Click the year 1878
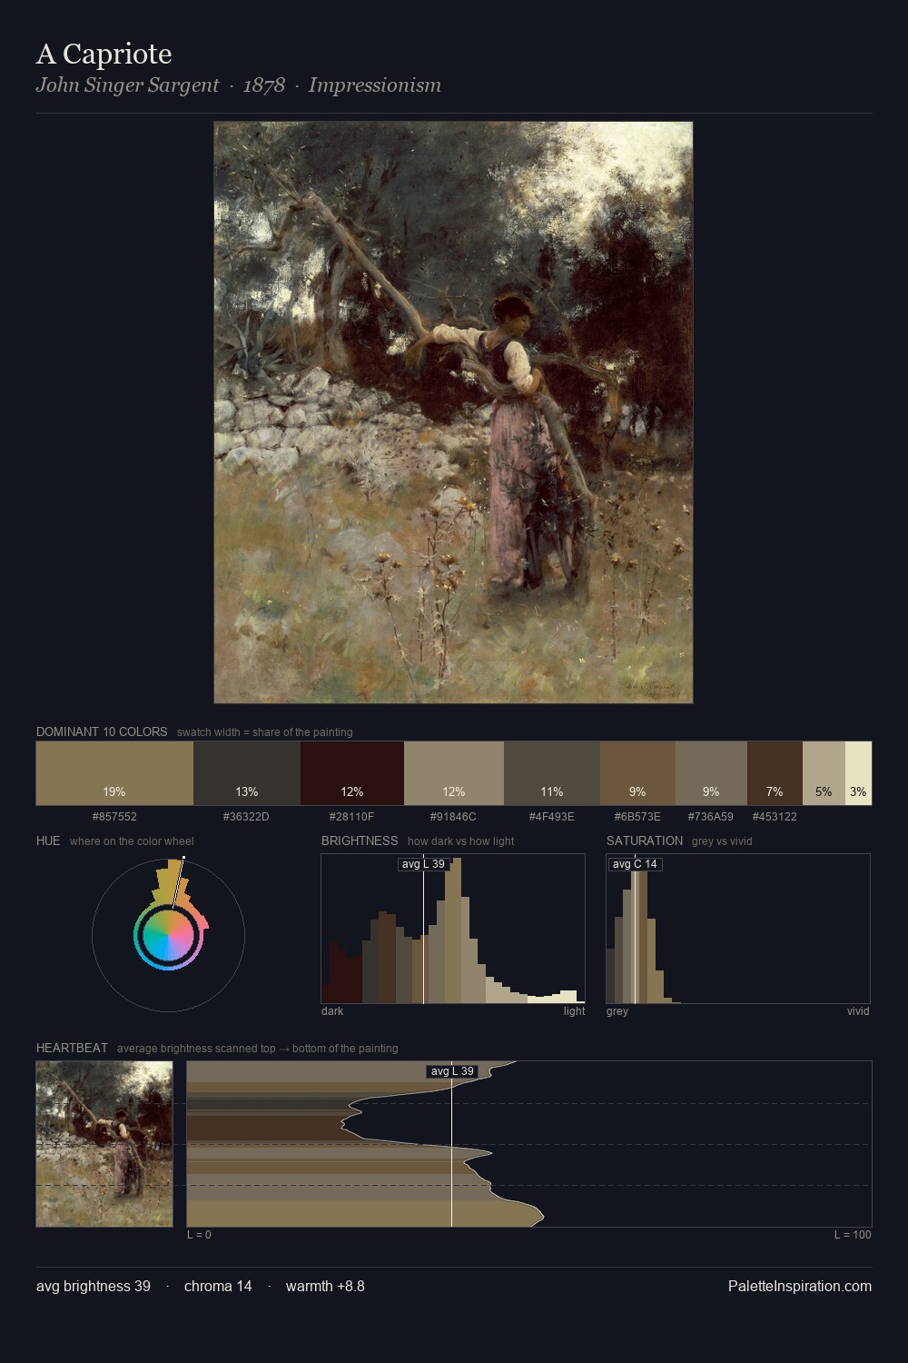This screenshot has height=1363, width=908. [264, 85]
